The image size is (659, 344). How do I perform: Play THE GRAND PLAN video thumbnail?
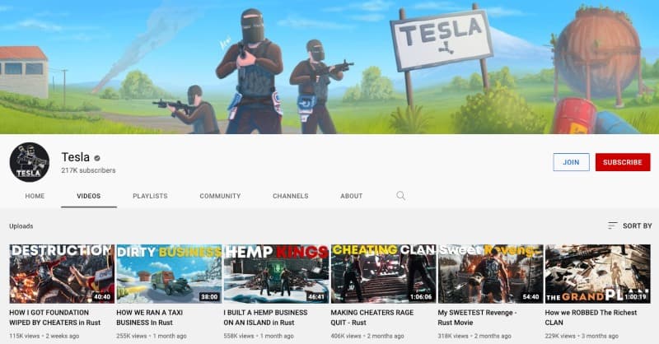tap(598, 274)
